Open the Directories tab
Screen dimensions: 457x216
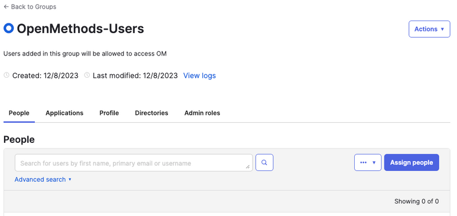coord(151,113)
